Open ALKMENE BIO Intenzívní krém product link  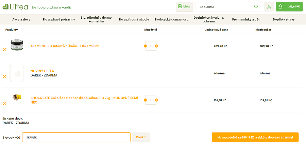click(x=65, y=46)
